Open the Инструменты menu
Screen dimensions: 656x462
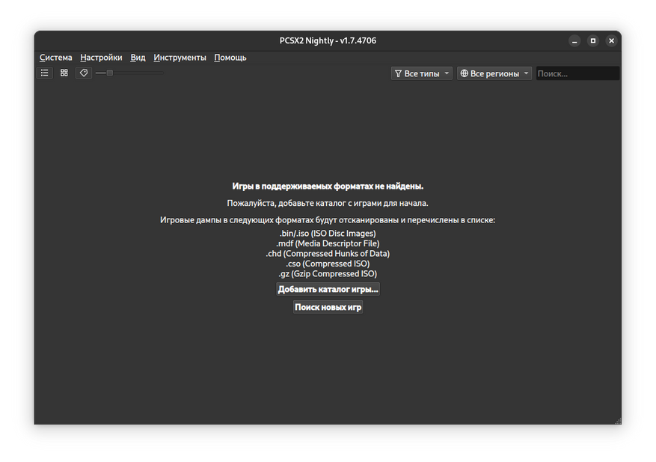point(180,58)
